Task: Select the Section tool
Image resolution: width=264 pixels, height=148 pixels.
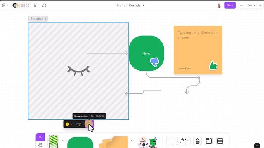Action: (x=209, y=141)
